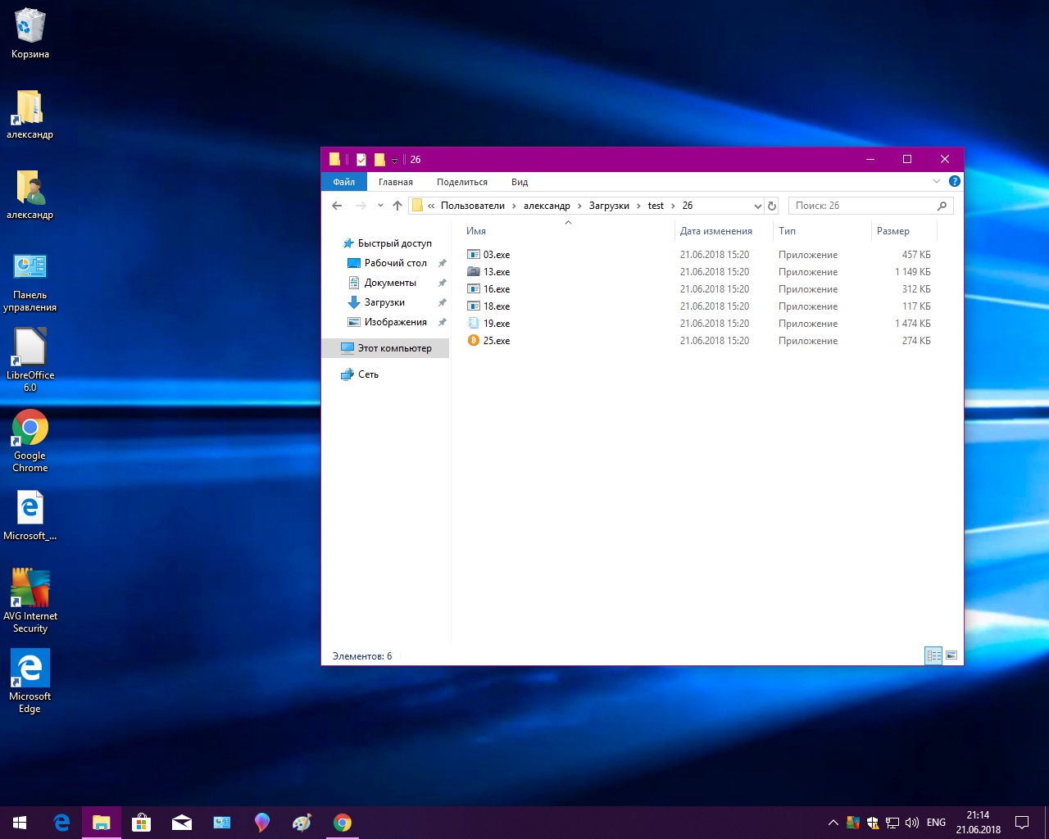Sort files by Размер column header
This screenshot has width=1049, height=839.
click(x=893, y=231)
